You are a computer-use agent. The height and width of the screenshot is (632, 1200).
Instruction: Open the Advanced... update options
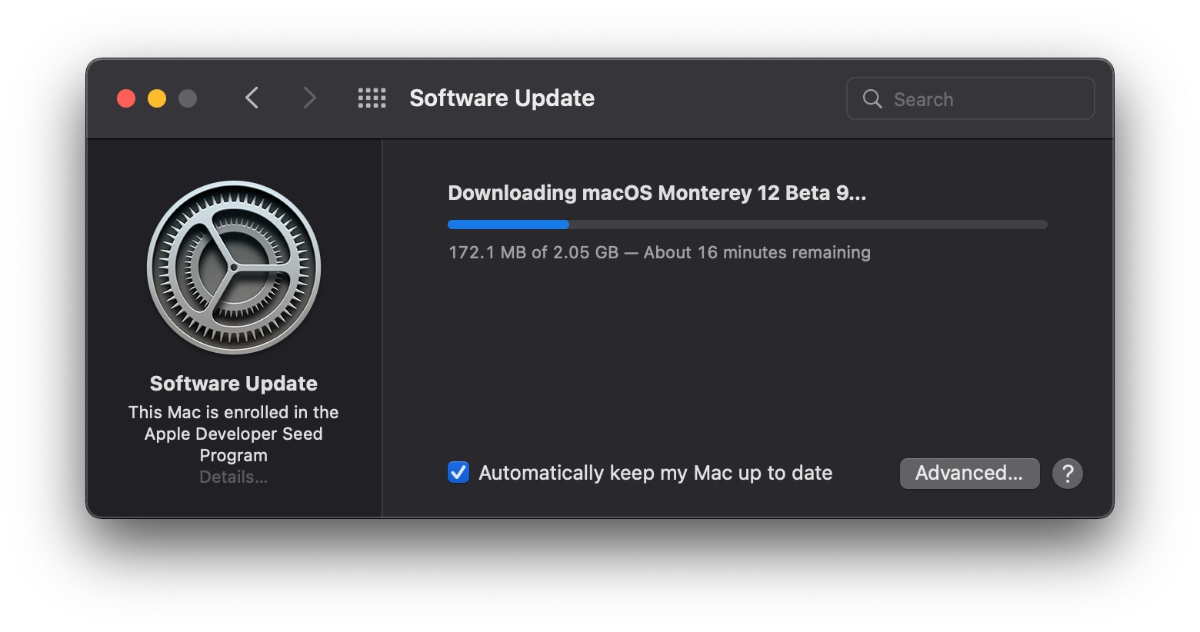click(x=969, y=474)
